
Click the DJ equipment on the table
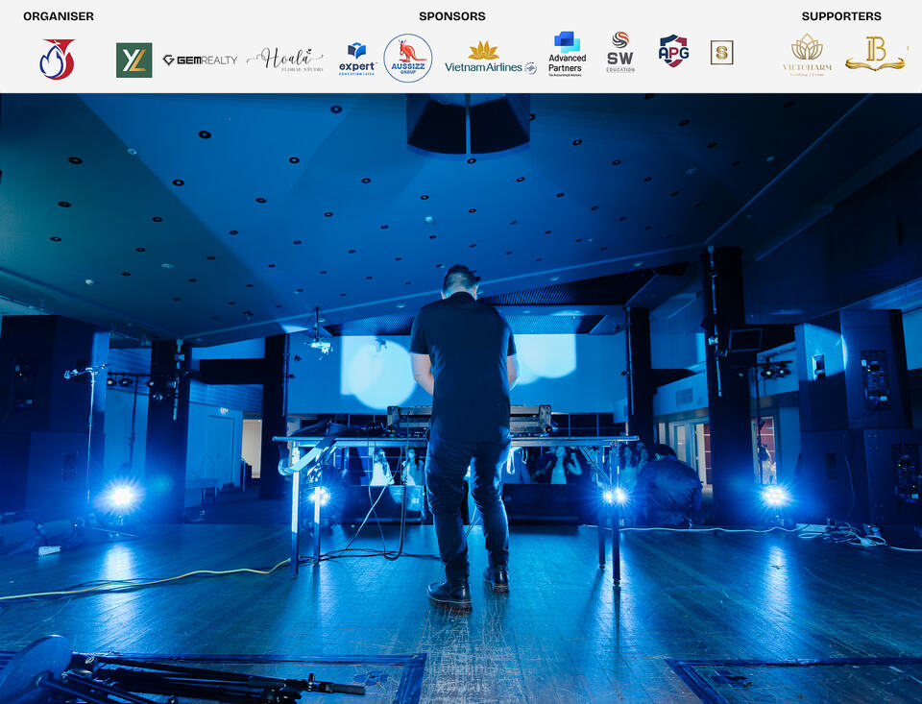469,421
